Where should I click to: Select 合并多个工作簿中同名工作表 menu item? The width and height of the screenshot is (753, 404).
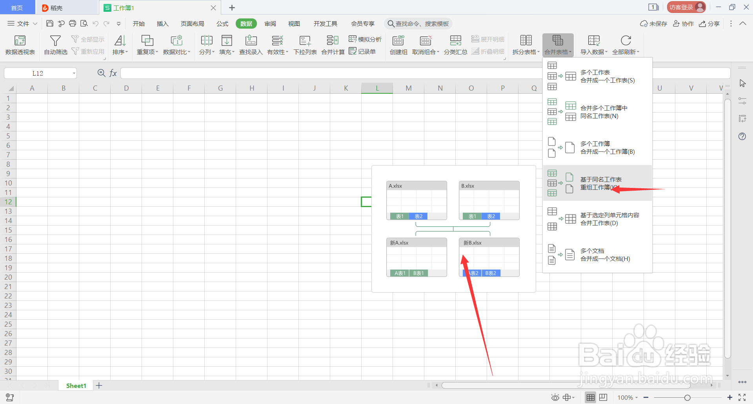tap(597, 112)
